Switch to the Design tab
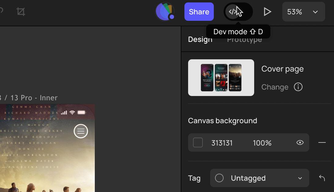The image size is (334, 192). 200,39
